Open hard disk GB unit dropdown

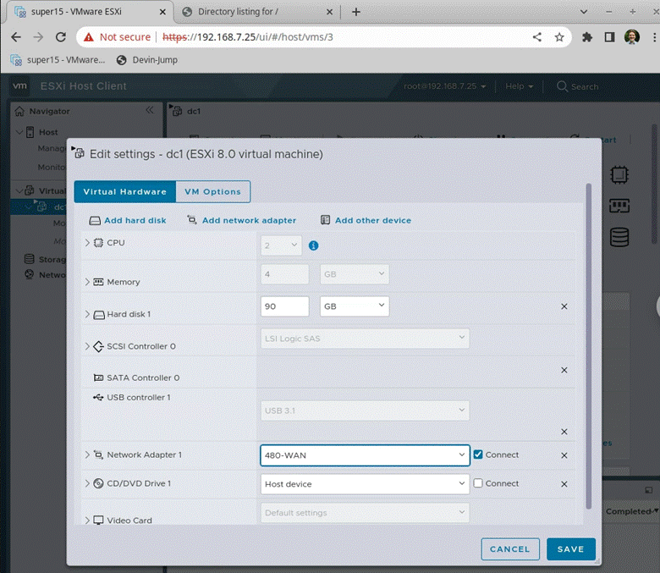pyautogui.click(x=355, y=306)
